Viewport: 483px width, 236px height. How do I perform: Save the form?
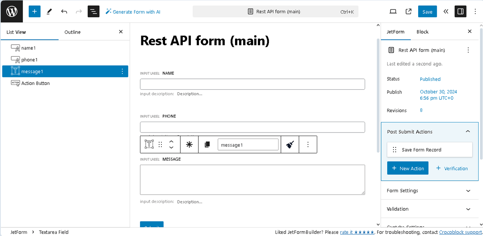[427, 12]
